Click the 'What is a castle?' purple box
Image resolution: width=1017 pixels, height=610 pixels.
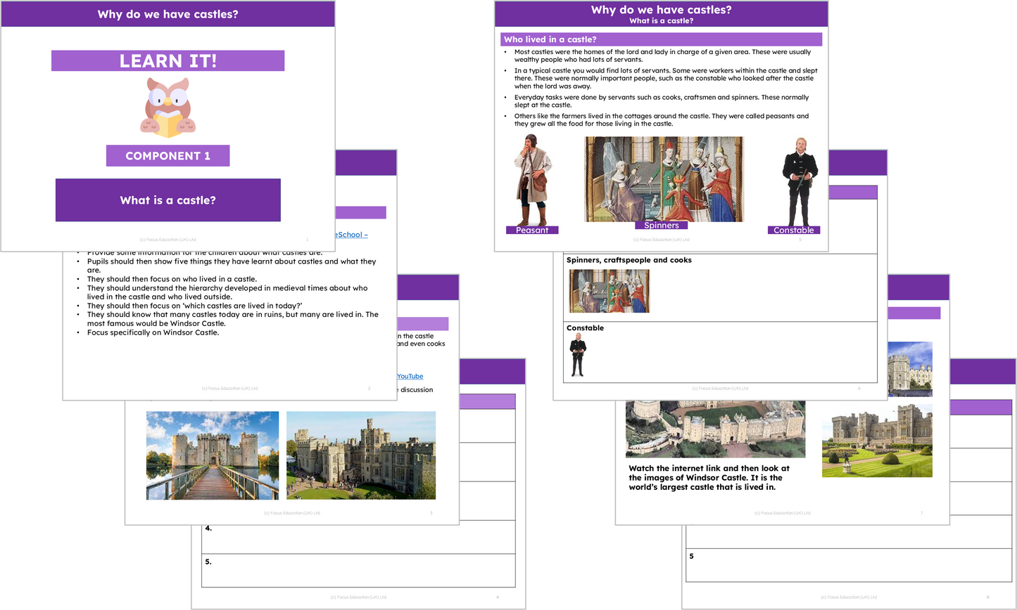[168, 200]
